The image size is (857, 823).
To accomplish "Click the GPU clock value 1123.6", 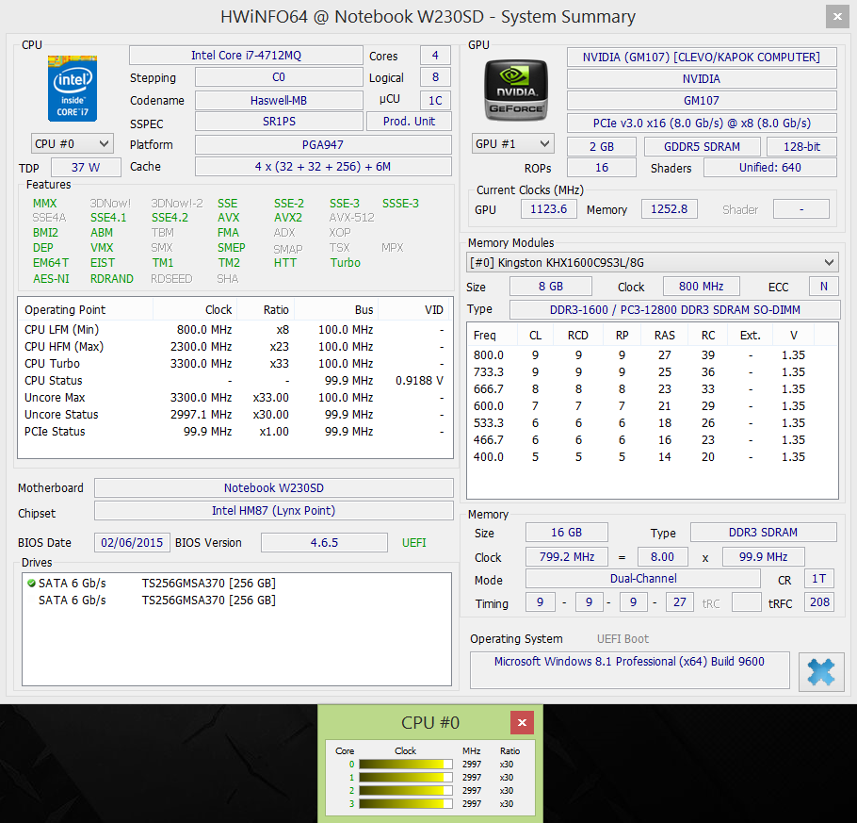I will (x=549, y=209).
